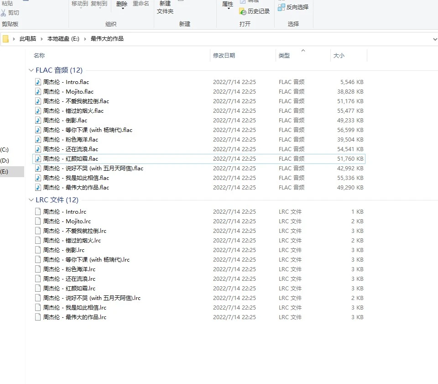This screenshot has height=384, width=438.
Task: Select the audio icon of 周杰伦 - Mojito.flac
Action: click(x=38, y=91)
